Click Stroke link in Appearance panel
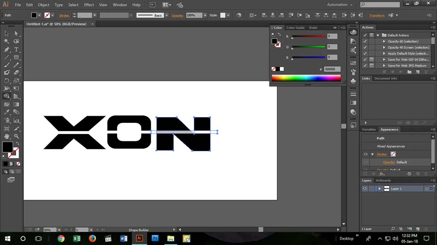The width and height of the screenshot is (437, 245). 382,154
